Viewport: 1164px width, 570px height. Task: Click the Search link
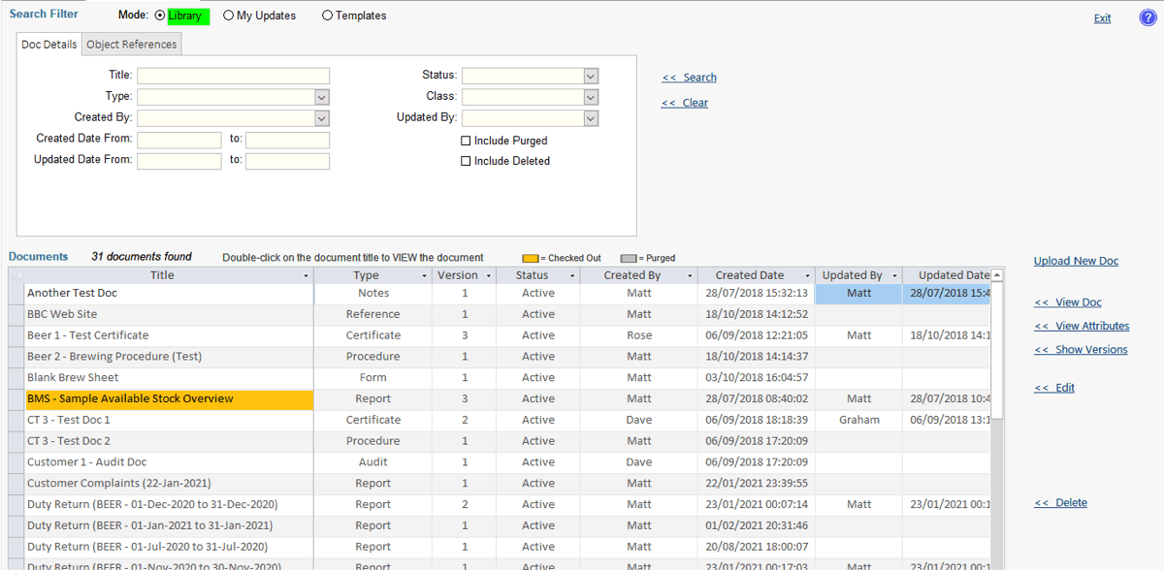pos(690,78)
